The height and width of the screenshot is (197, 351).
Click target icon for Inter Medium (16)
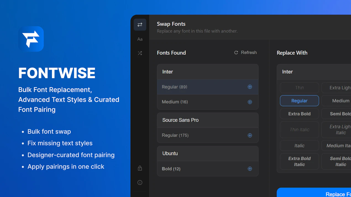coord(250,102)
